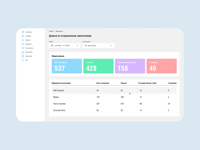Select the Логи sidebar menu label
The image size is (200, 150).
click(x=26, y=60)
